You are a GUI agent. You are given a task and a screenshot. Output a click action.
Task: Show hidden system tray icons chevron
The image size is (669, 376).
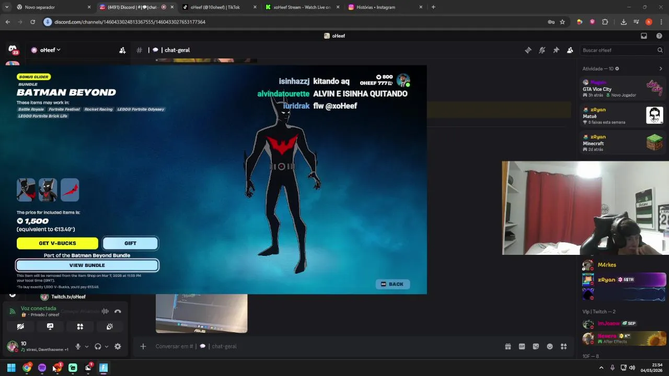click(x=601, y=368)
